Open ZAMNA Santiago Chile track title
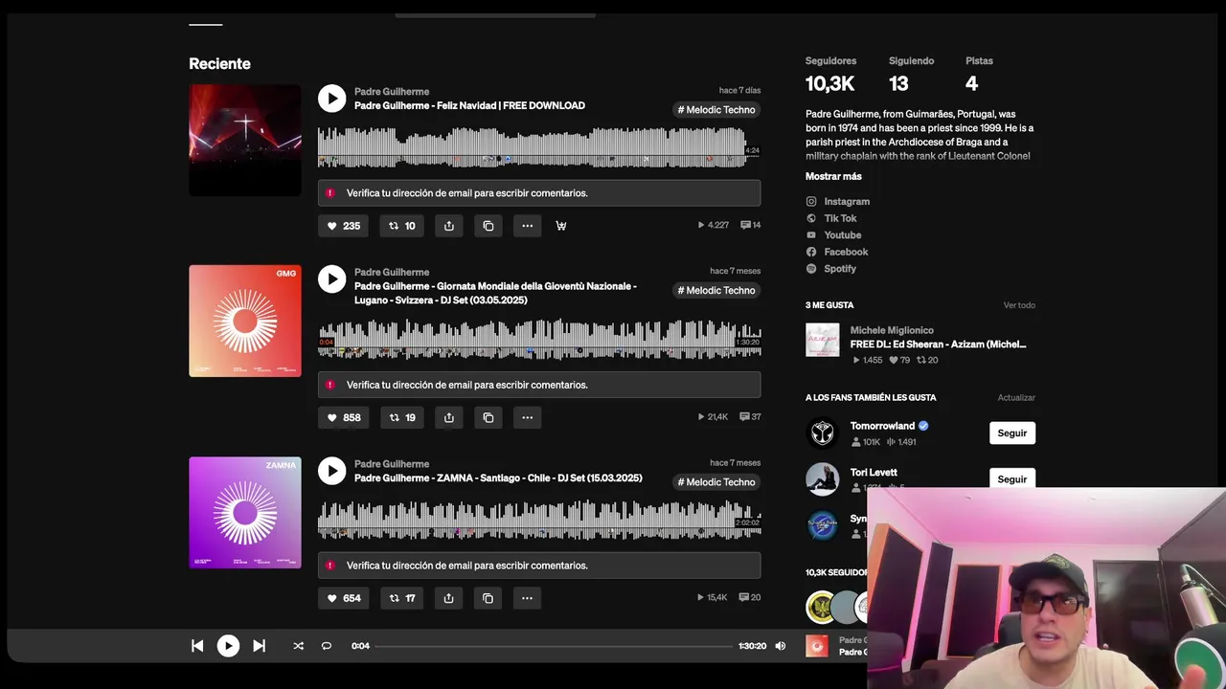1226x689 pixels. (x=498, y=478)
